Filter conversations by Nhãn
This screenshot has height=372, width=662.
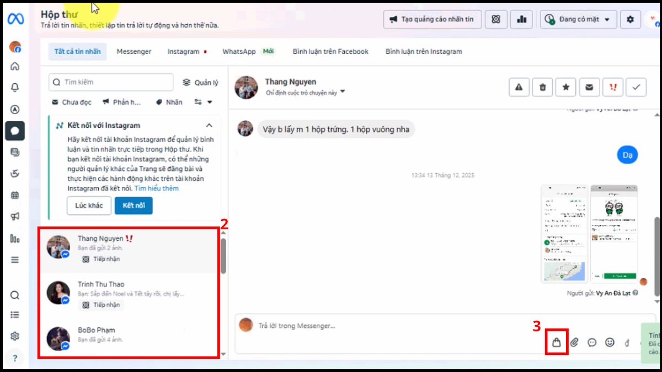tap(169, 102)
